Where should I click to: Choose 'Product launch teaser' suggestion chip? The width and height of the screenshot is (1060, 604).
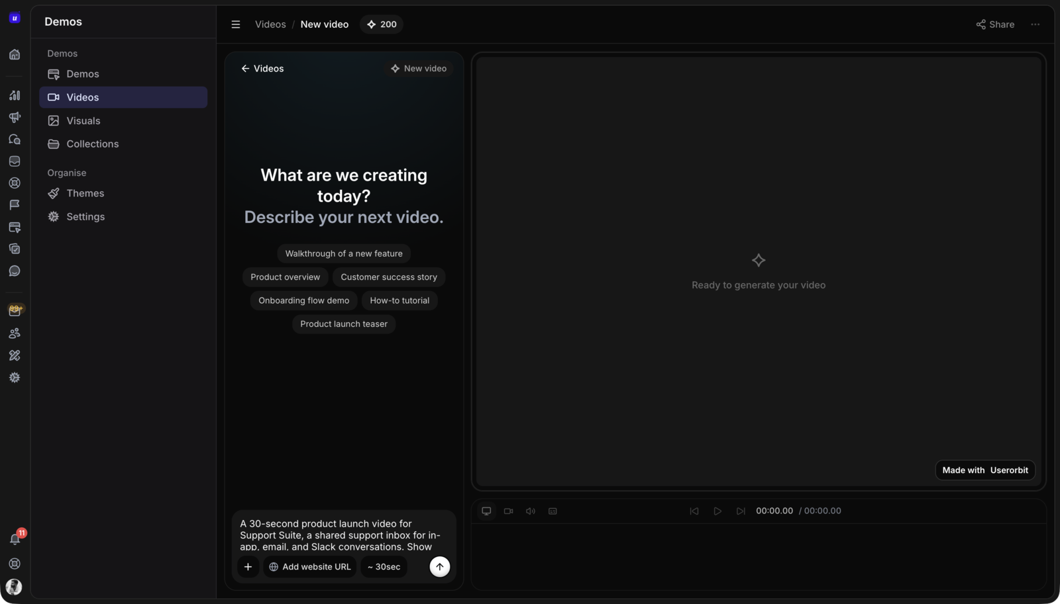point(344,324)
